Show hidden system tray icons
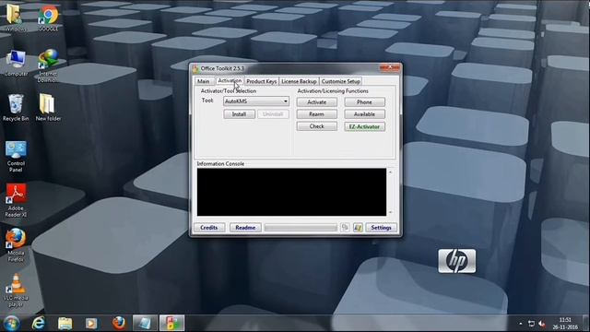 tap(520, 324)
